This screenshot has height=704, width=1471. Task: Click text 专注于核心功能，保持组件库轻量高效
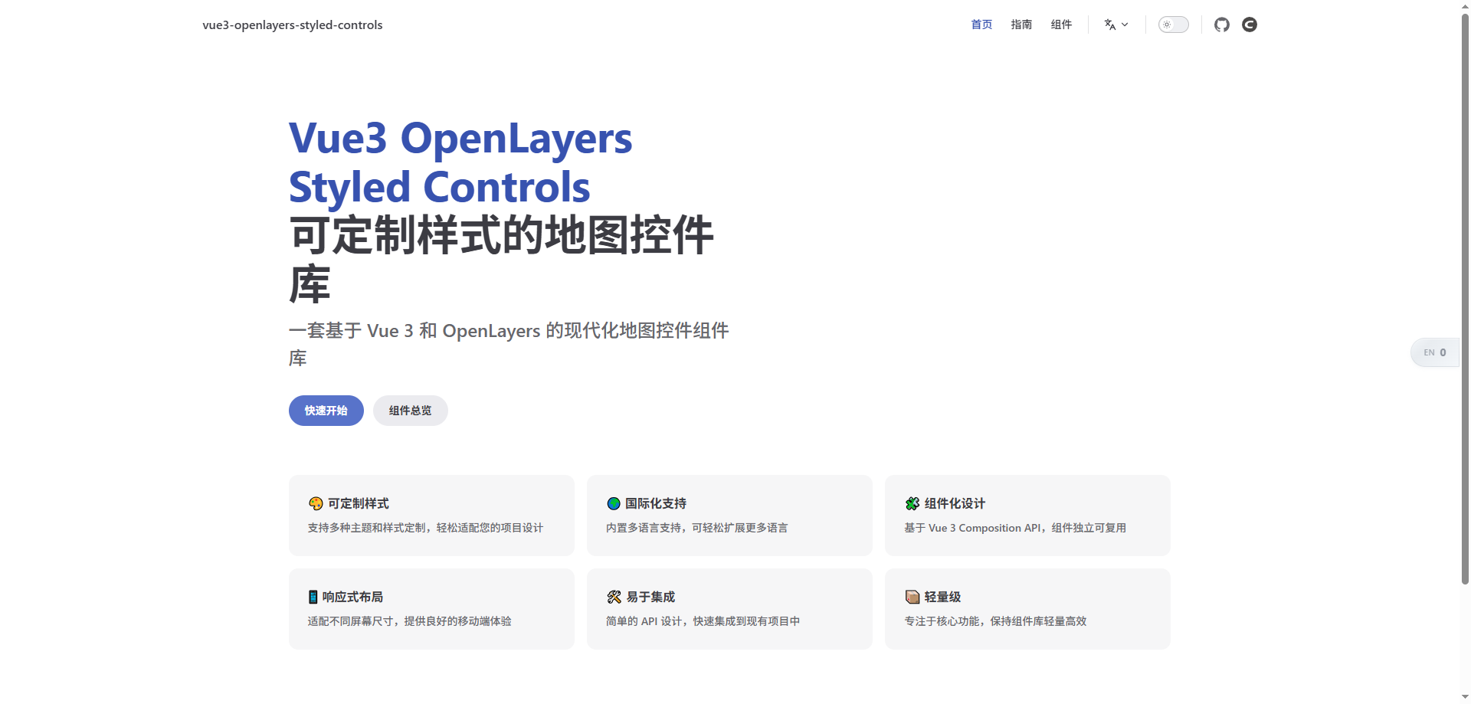tap(995, 621)
